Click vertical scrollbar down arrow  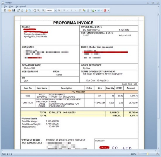(x=158, y=148)
